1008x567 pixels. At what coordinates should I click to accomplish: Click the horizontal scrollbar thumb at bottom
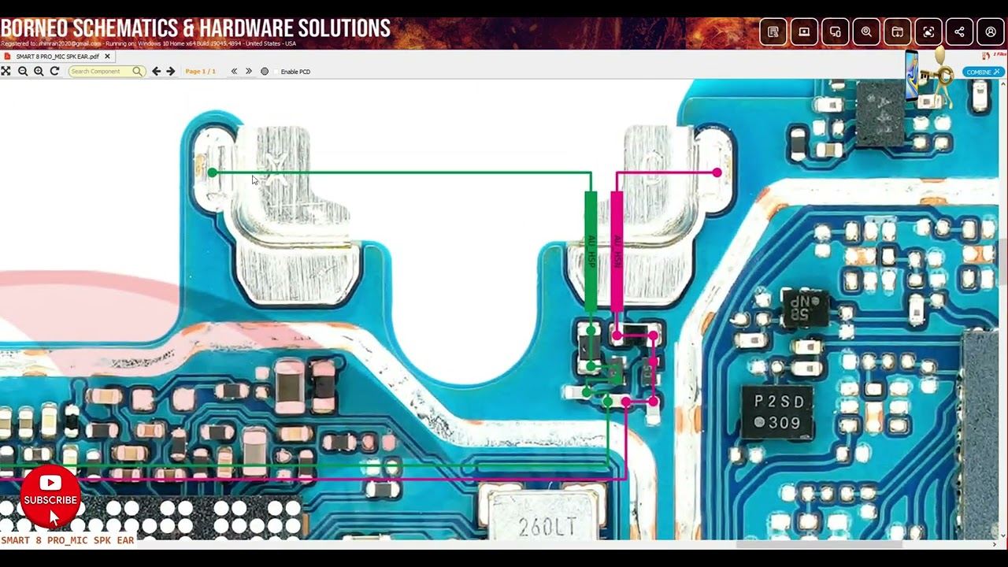point(819,544)
